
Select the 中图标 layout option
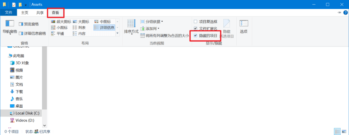point(103,22)
